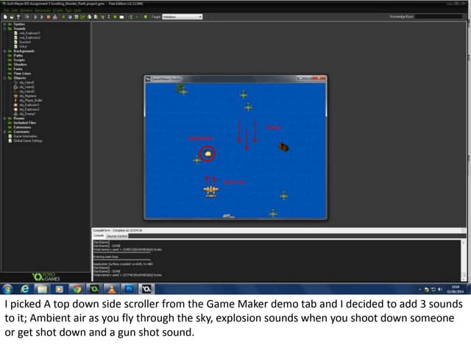Screen dimensions: 471x353
Task: Expand the Sprites folder in resource tree
Action: [4, 24]
